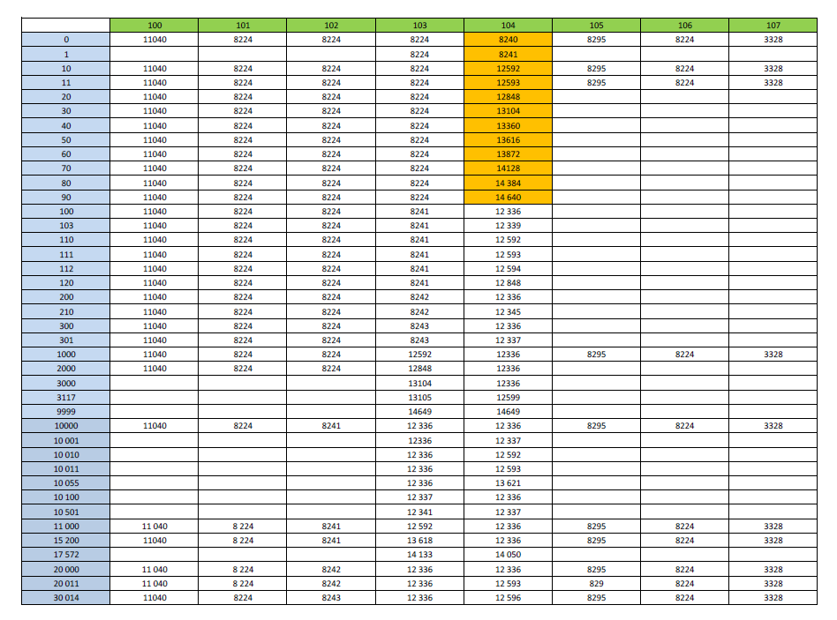Select the cell with value 12 345
837x620 pixels.
pos(508,311)
